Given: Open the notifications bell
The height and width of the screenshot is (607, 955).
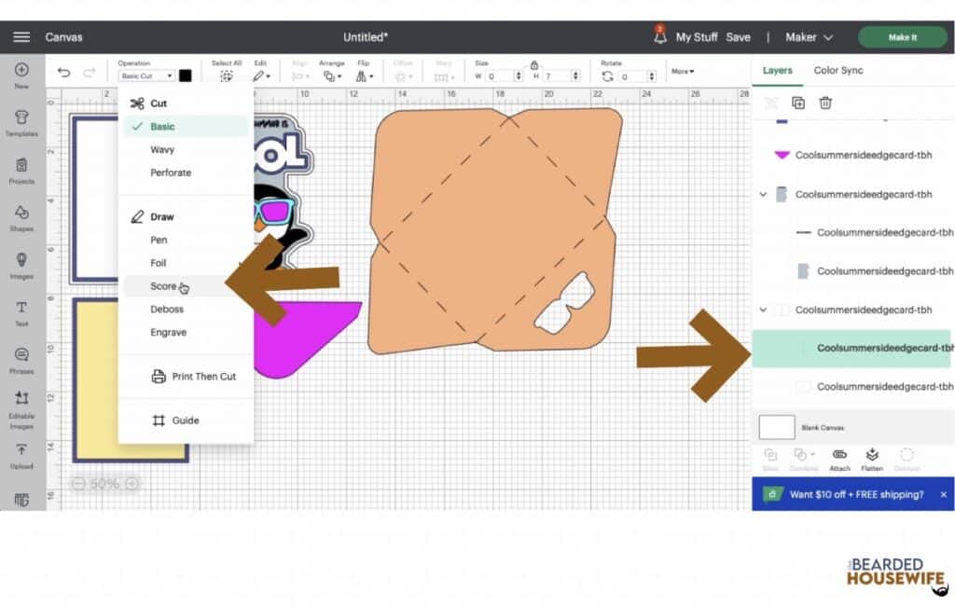Looking at the screenshot, I should 660,37.
